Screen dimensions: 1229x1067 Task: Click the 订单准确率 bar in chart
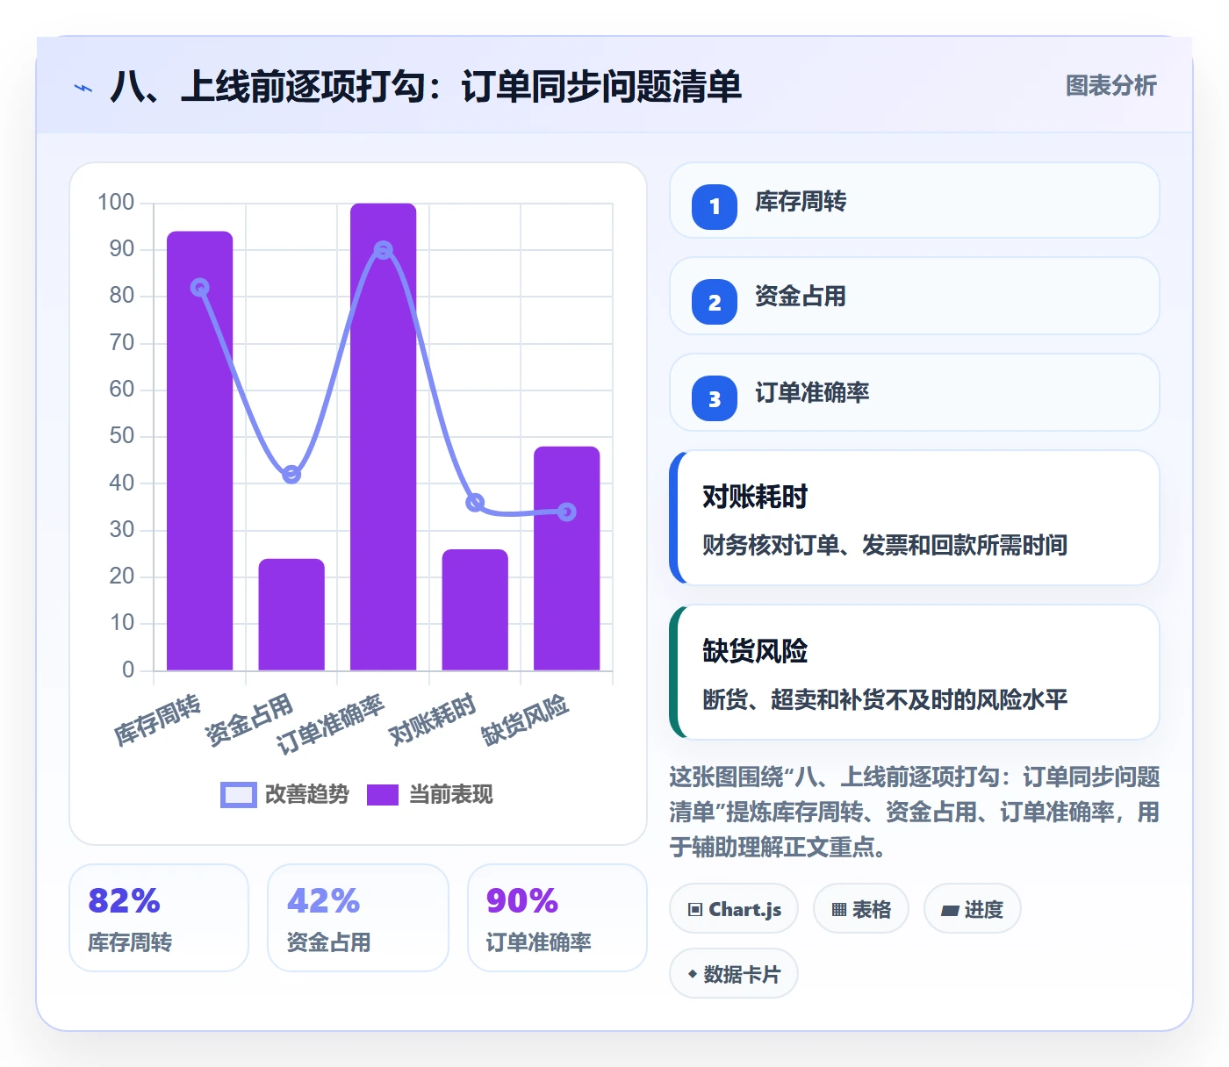384,437
